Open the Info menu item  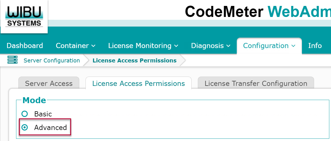coord(315,46)
